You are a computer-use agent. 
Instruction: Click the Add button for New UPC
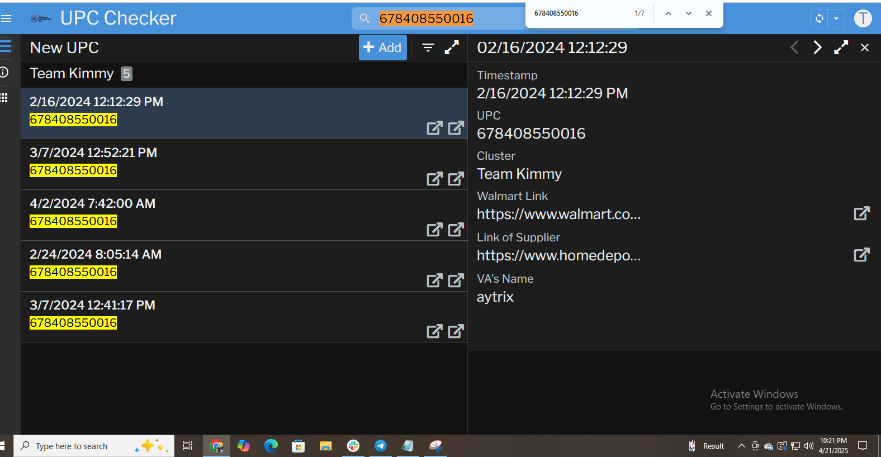point(382,47)
